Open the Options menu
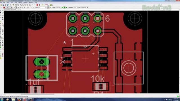Viewport: 180px width, 101px height. click(26, 3)
